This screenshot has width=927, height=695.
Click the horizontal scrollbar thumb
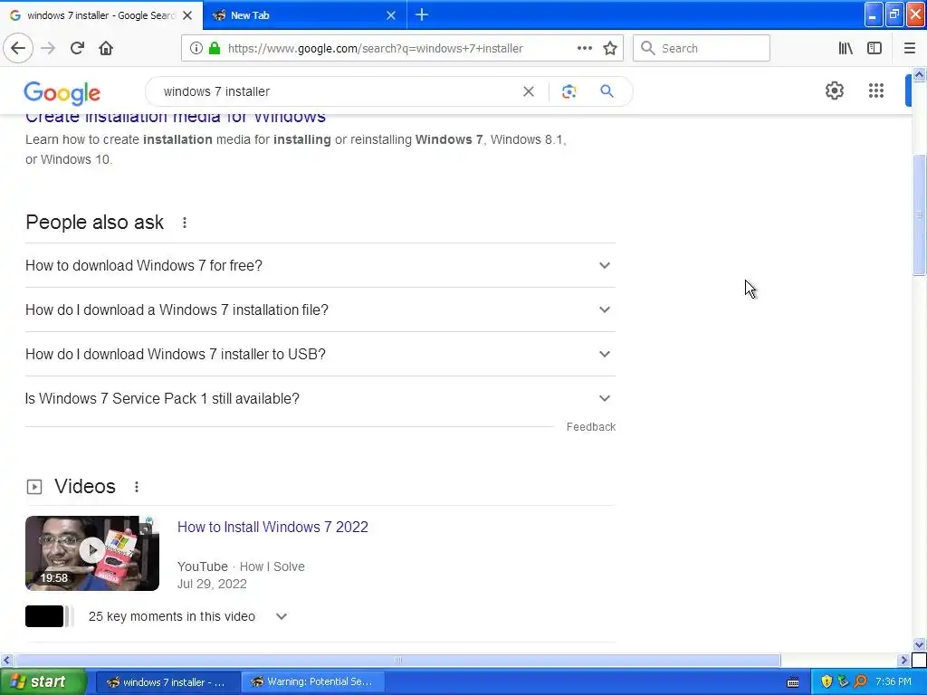click(x=398, y=660)
